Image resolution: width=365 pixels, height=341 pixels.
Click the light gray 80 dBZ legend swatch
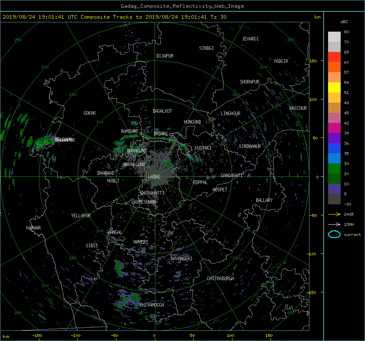[x=334, y=37]
